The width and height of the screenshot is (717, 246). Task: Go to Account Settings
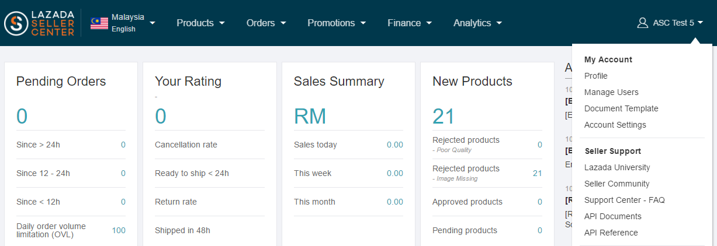click(x=615, y=125)
